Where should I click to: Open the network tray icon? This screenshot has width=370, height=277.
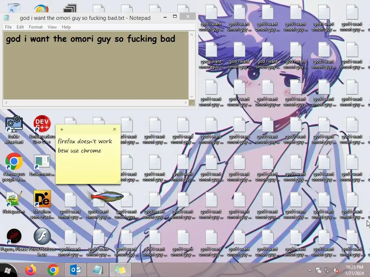point(327,270)
